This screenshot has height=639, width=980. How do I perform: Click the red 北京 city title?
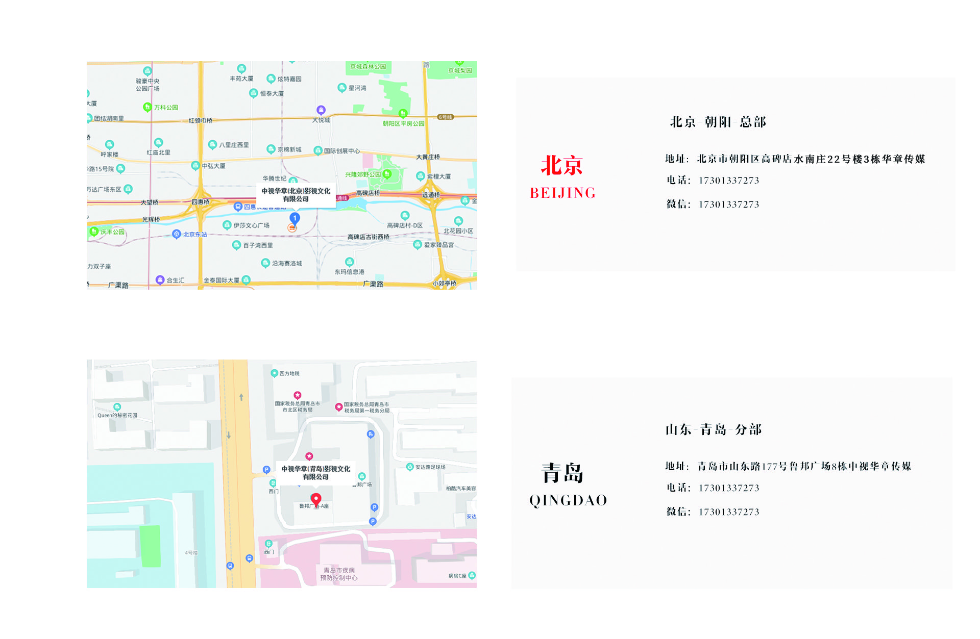point(561,165)
